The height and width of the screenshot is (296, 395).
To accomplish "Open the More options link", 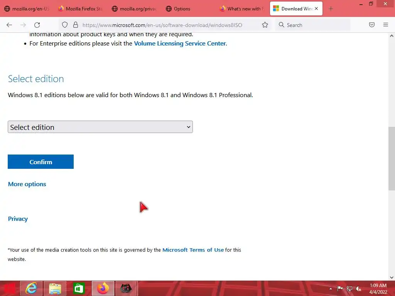I will click(27, 184).
